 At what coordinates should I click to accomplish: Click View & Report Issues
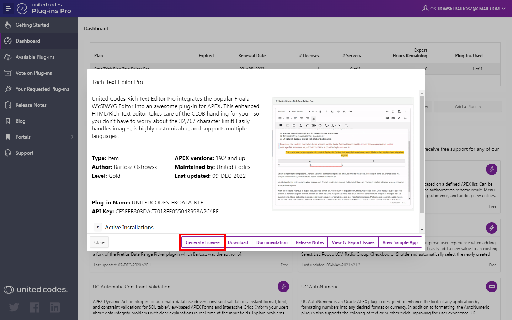[x=353, y=242]
